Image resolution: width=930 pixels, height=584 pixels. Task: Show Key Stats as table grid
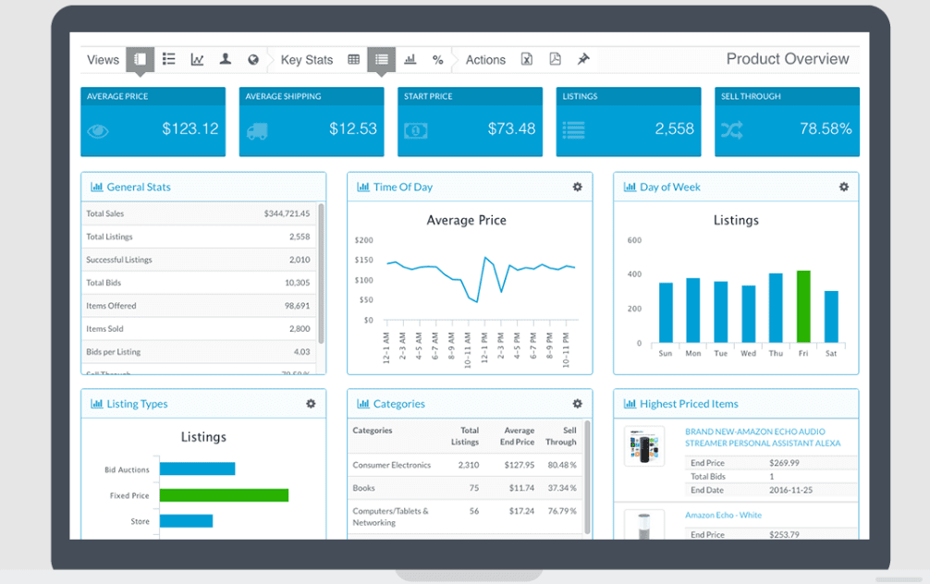click(x=353, y=59)
